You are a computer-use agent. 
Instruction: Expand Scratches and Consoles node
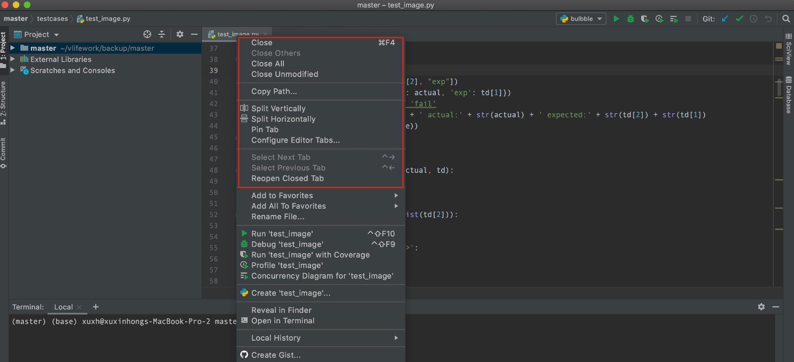(12, 71)
